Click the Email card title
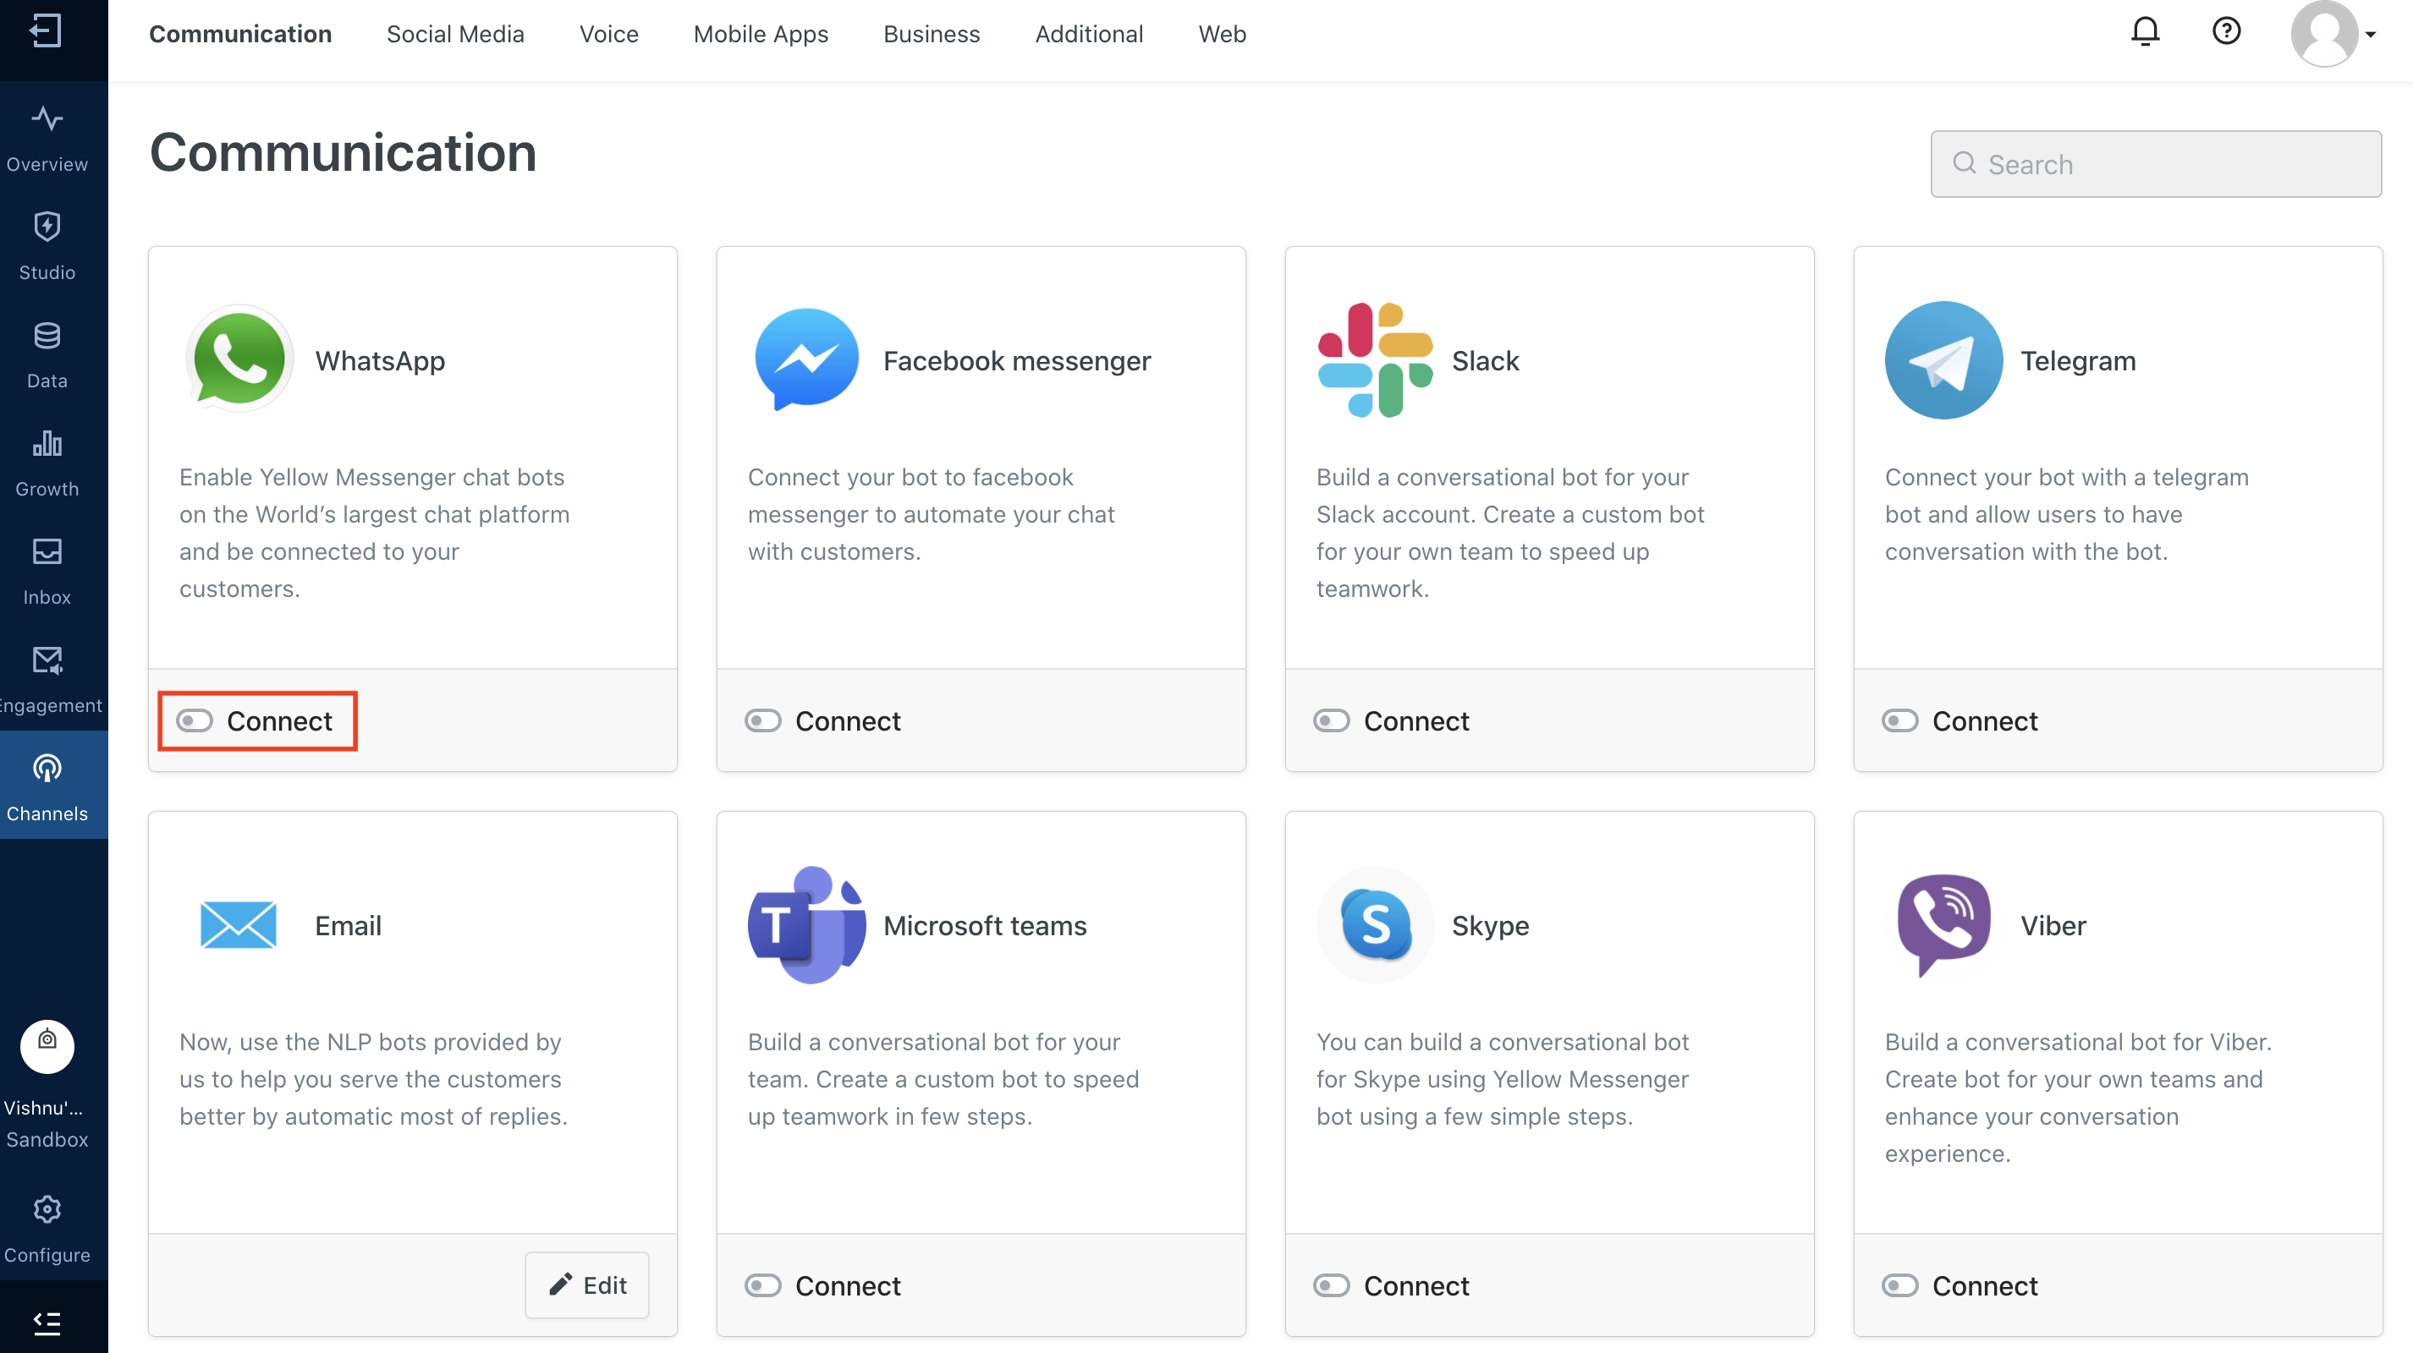Screen dimensions: 2413x1353 point(348,925)
